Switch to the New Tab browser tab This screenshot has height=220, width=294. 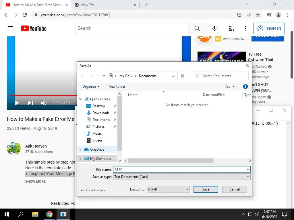105,5
